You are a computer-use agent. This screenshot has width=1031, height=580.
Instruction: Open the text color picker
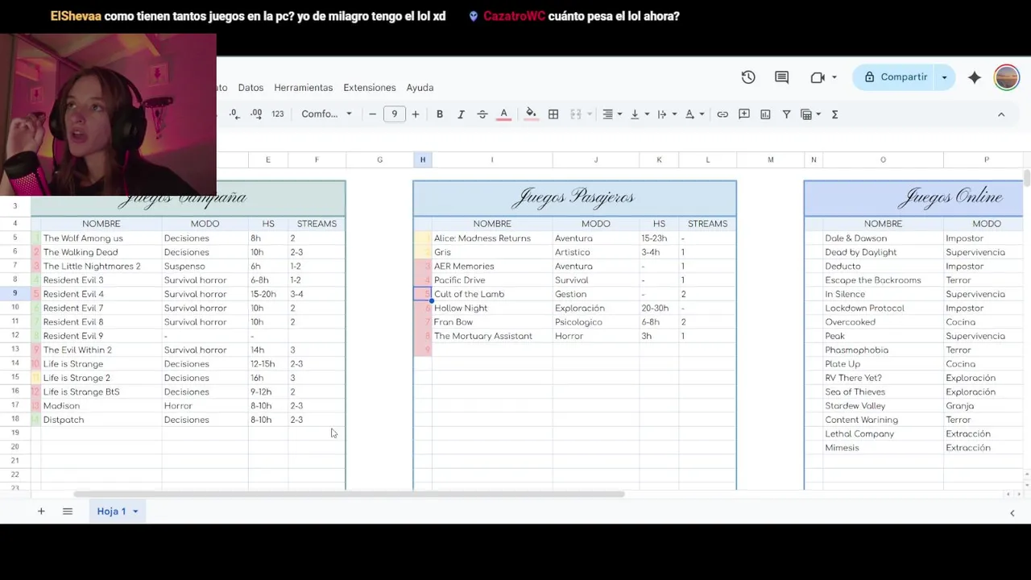click(x=504, y=114)
